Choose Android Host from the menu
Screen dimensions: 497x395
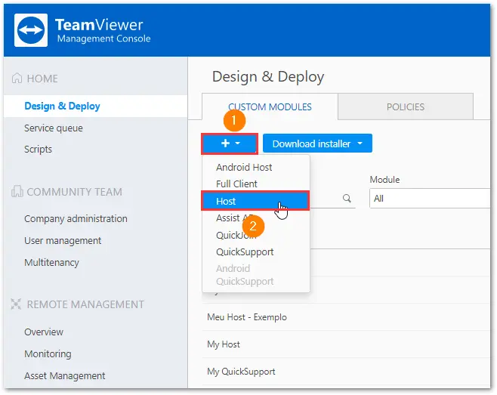coord(244,167)
